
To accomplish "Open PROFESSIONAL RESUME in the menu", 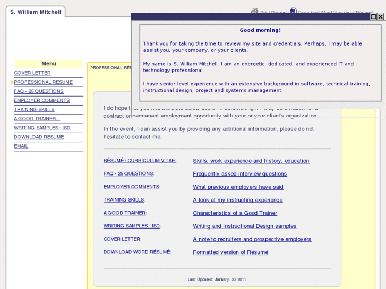I will (44, 82).
